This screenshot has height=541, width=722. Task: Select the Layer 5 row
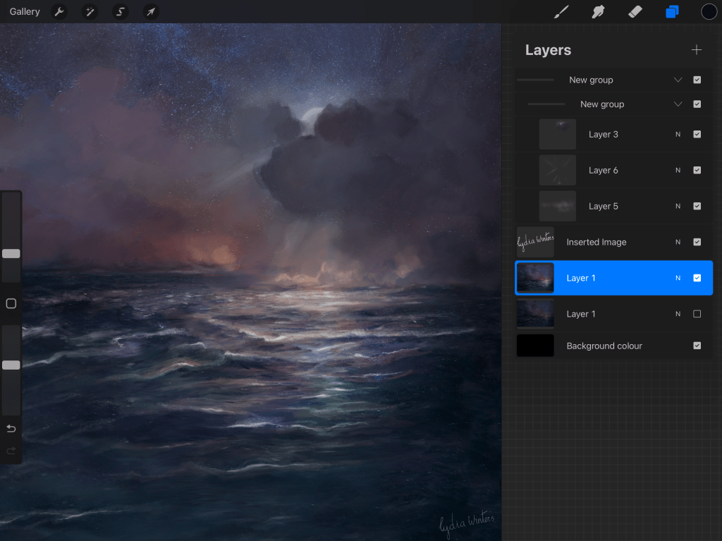[x=603, y=206]
